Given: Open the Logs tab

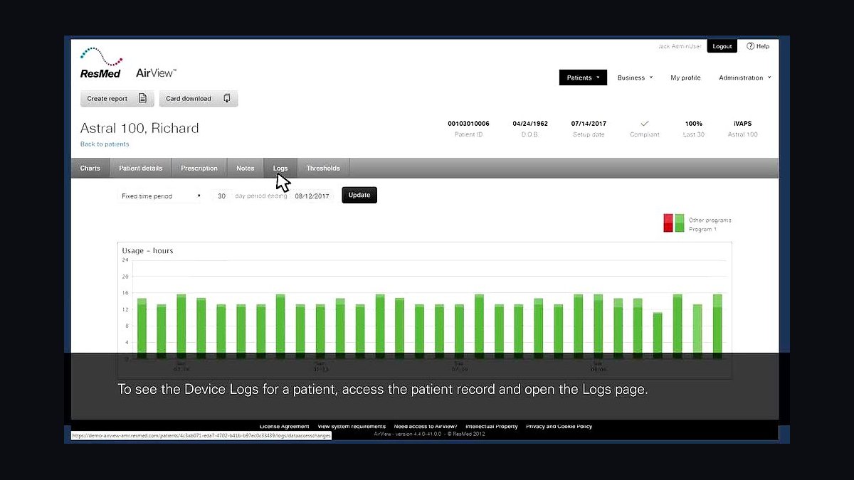Looking at the screenshot, I should [280, 169].
